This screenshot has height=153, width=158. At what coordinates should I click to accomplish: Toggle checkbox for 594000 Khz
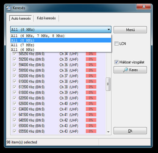click(14, 65)
